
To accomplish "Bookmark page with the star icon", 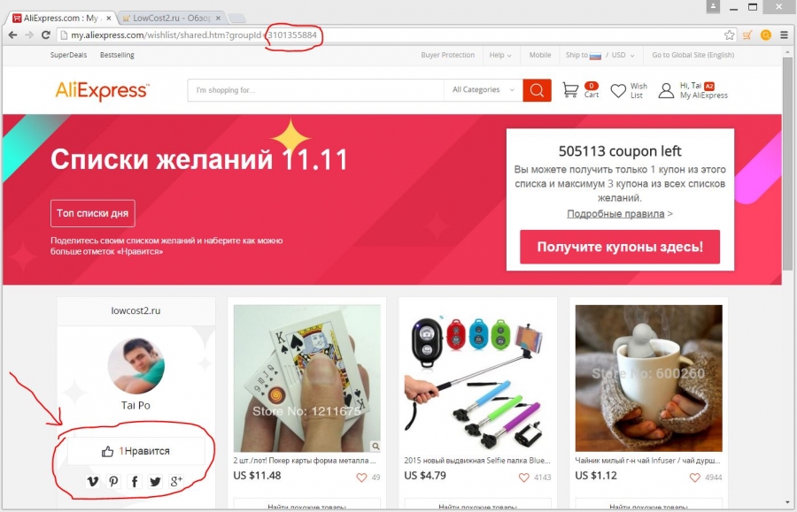I will [x=730, y=35].
